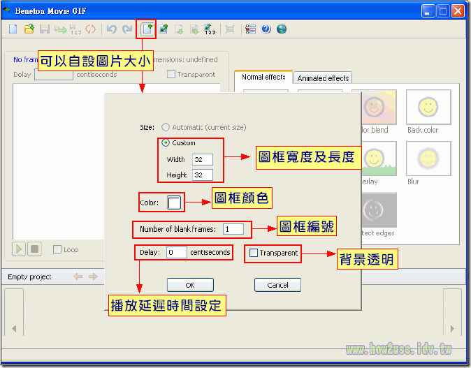
Task: Enable the Transparent checkbox in the dialog
Action: 254,253
